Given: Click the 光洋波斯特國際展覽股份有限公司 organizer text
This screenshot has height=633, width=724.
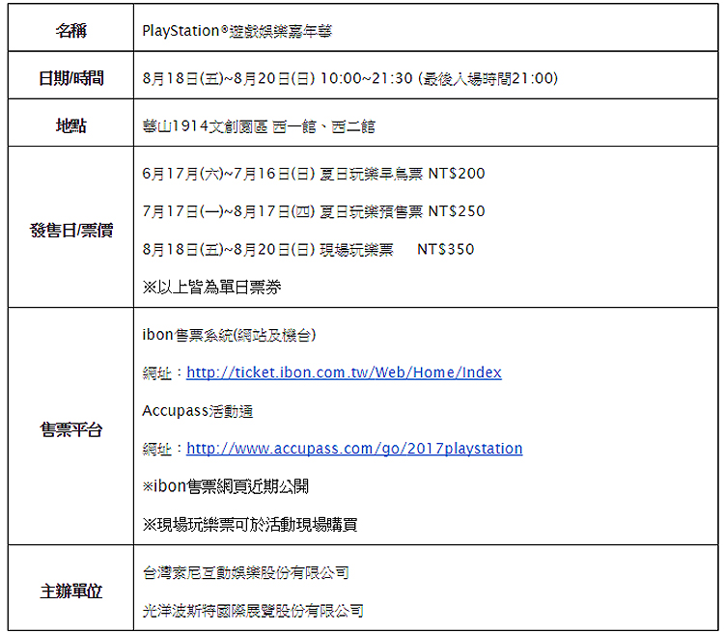Looking at the screenshot, I should [x=253, y=610].
